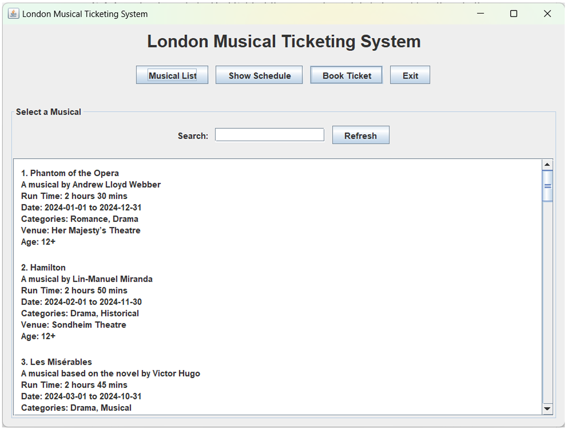
Task: Click the scrollbar up arrow
Action: point(547,164)
